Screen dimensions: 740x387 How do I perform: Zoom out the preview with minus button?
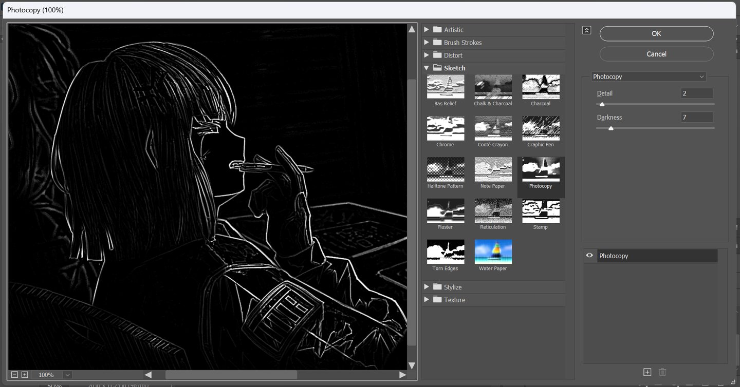(x=14, y=375)
